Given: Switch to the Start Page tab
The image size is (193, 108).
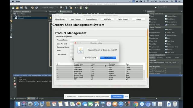Looking at the screenshot, I should pyautogui.click(x=52, y=11).
